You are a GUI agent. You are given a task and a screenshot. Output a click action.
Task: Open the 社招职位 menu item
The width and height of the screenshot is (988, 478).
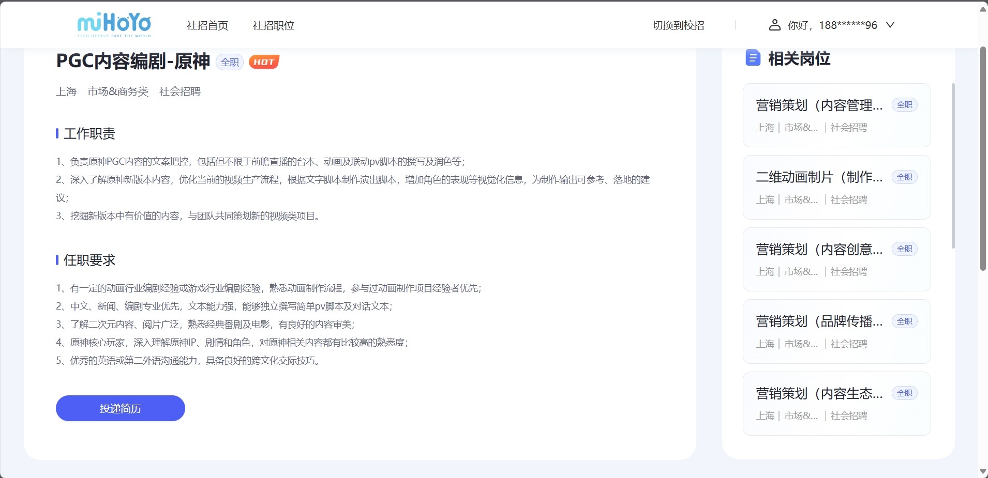pos(273,25)
